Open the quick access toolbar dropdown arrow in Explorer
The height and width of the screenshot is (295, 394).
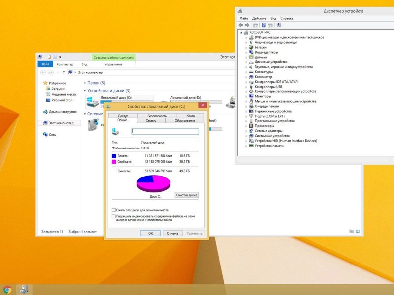click(x=60, y=57)
